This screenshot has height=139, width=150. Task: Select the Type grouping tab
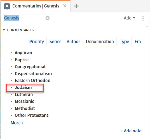pyautogui.click(x=124, y=42)
